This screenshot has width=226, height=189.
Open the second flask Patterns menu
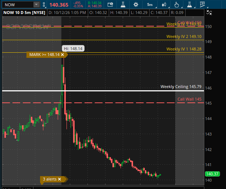[189, 5]
